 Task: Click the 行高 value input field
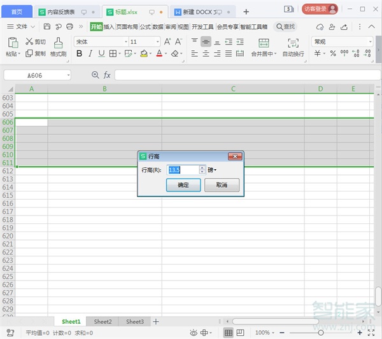point(182,170)
